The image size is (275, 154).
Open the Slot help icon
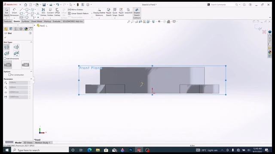(30, 33)
